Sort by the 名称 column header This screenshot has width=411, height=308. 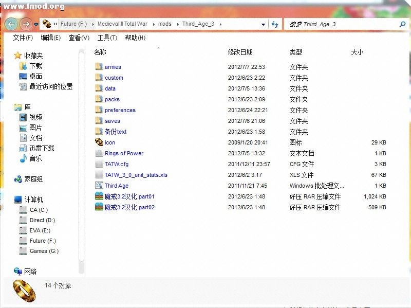coord(100,52)
